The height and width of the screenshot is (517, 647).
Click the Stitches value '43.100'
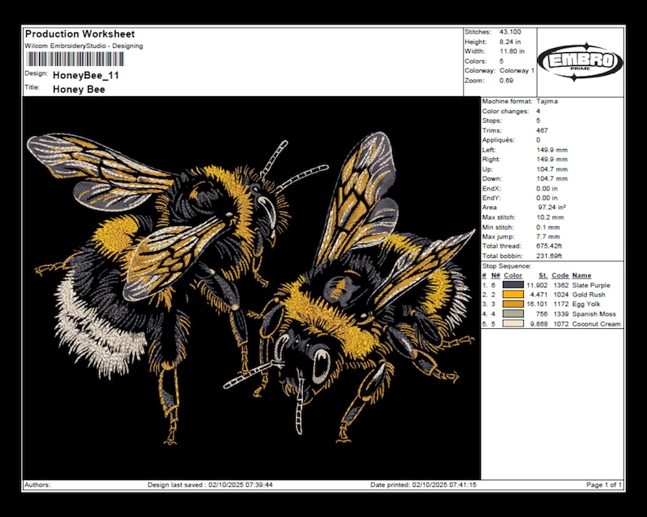pos(510,32)
